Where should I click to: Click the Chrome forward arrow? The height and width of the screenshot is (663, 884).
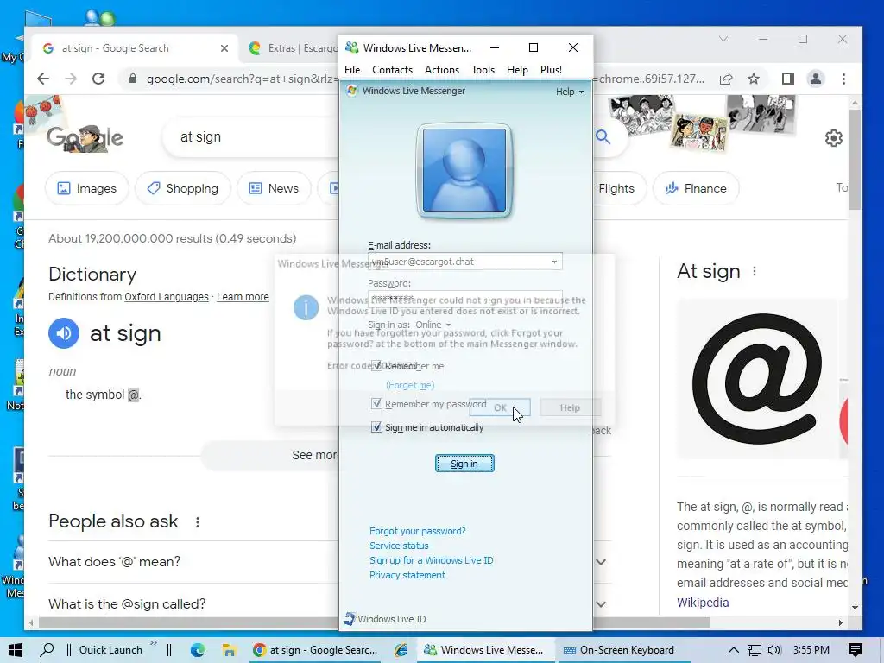coord(71,79)
